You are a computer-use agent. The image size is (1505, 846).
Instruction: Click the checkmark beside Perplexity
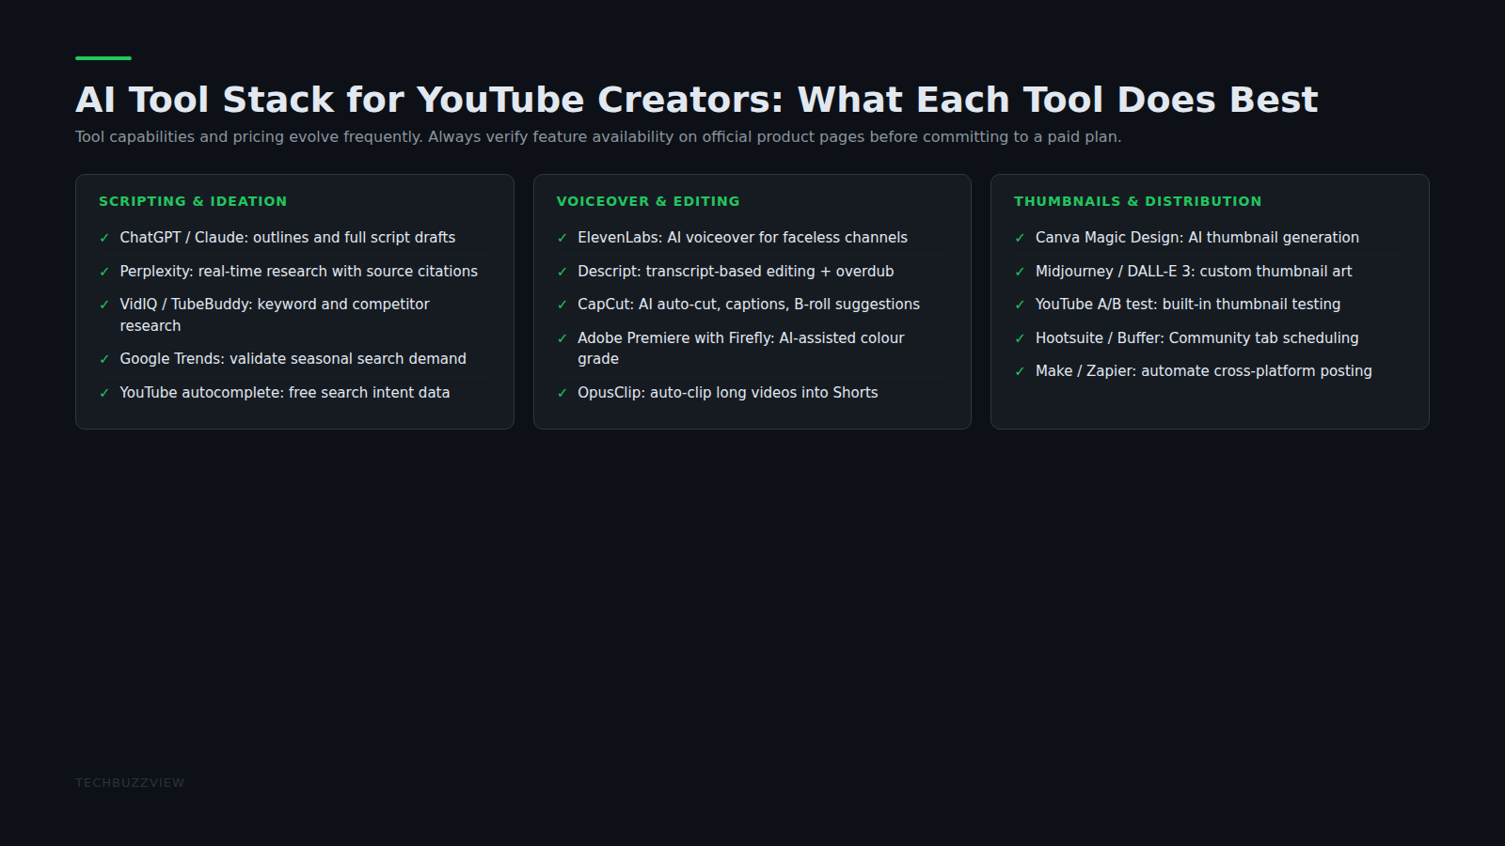104,273
